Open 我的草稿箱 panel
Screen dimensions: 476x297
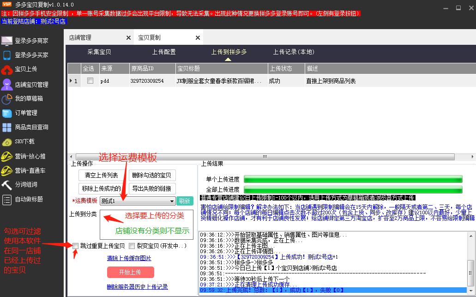[29, 99]
